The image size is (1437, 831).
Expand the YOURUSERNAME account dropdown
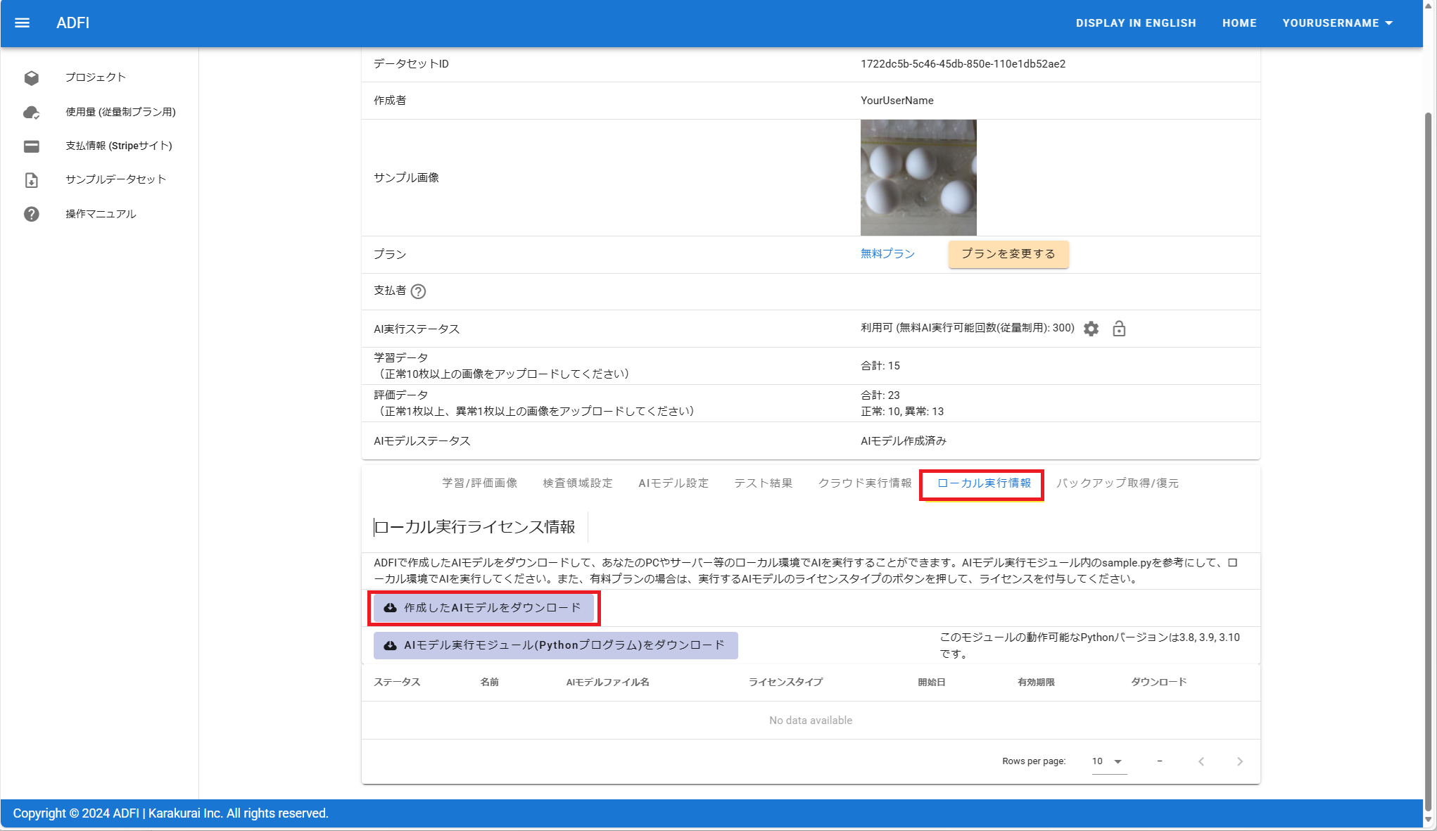pyautogui.click(x=1337, y=23)
